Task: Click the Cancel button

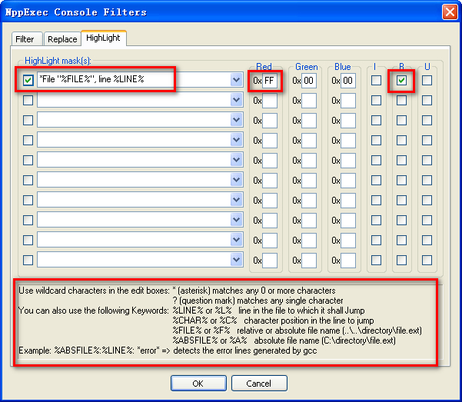Action: pyautogui.click(x=259, y=383)
